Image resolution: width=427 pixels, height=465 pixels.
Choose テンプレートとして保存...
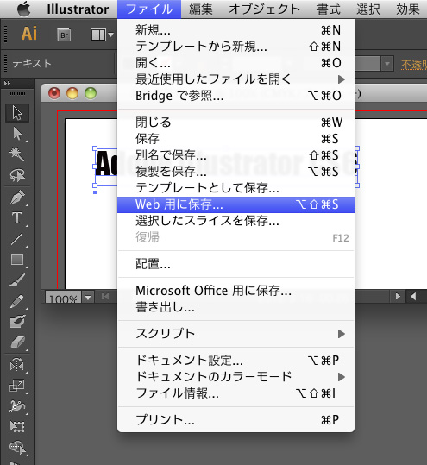click(x=235, y=188)
